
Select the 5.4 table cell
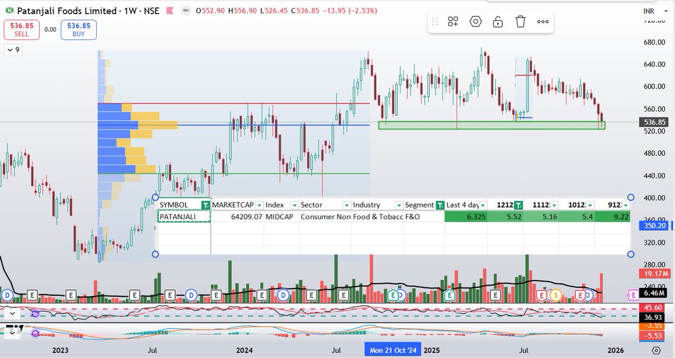[577, 216]
